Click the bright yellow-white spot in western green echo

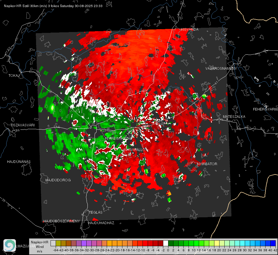pos(52,107)
